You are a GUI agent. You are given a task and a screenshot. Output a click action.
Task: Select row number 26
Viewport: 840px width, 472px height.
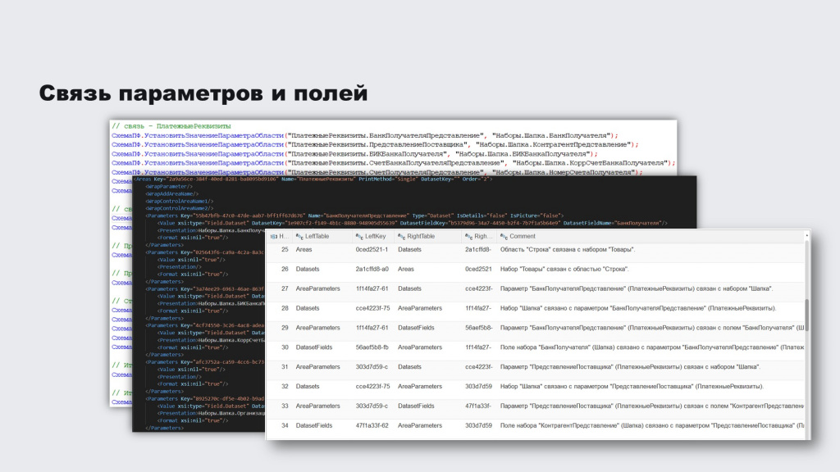285,269
